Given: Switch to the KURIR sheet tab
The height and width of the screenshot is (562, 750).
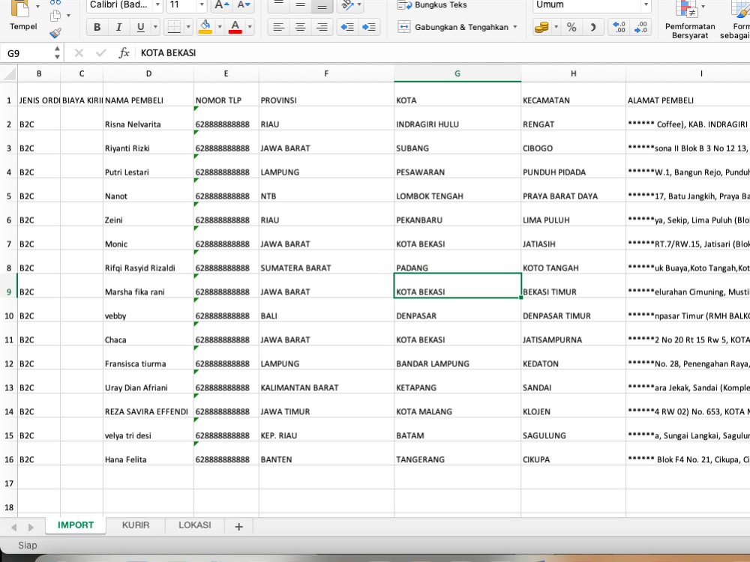Looking at the screenshot, I should pos(135,525).
